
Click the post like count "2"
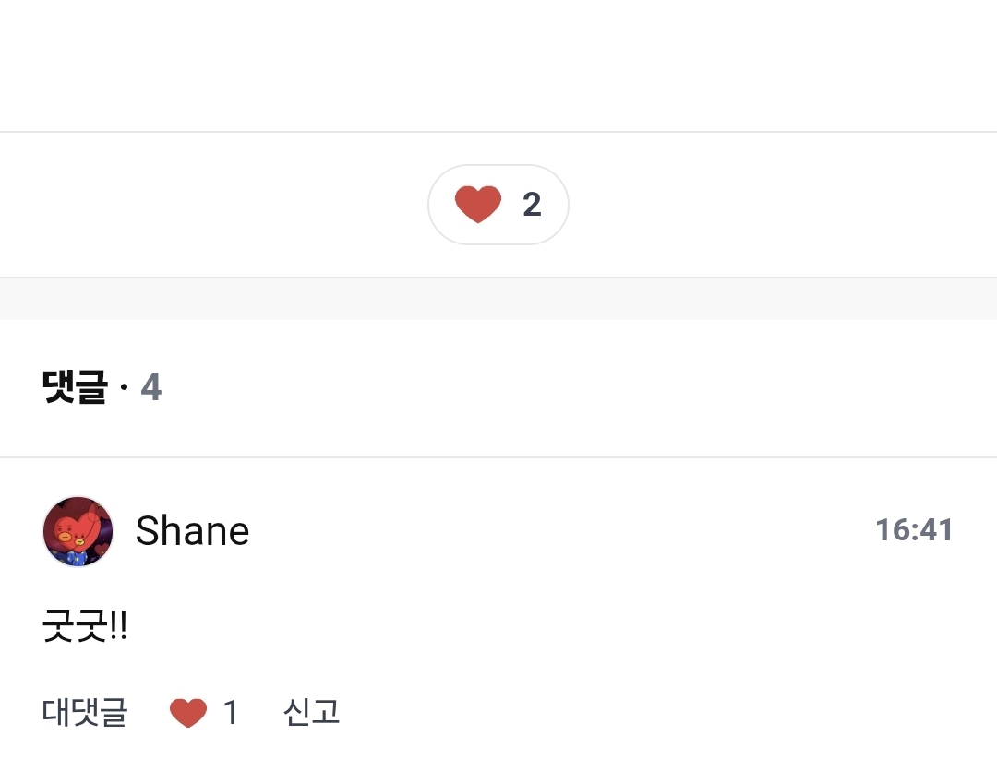click(x=532, y=205)
